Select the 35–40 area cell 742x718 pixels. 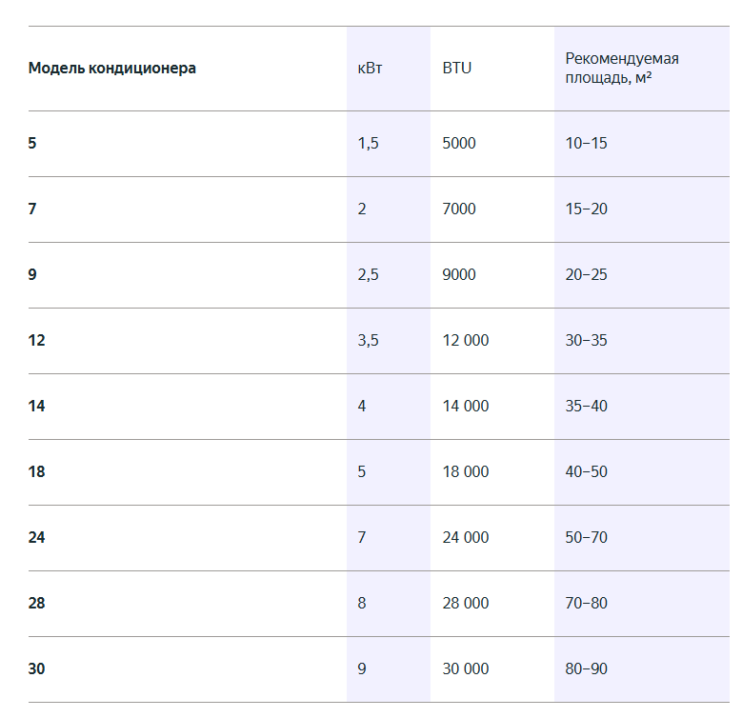click(586, 407)
